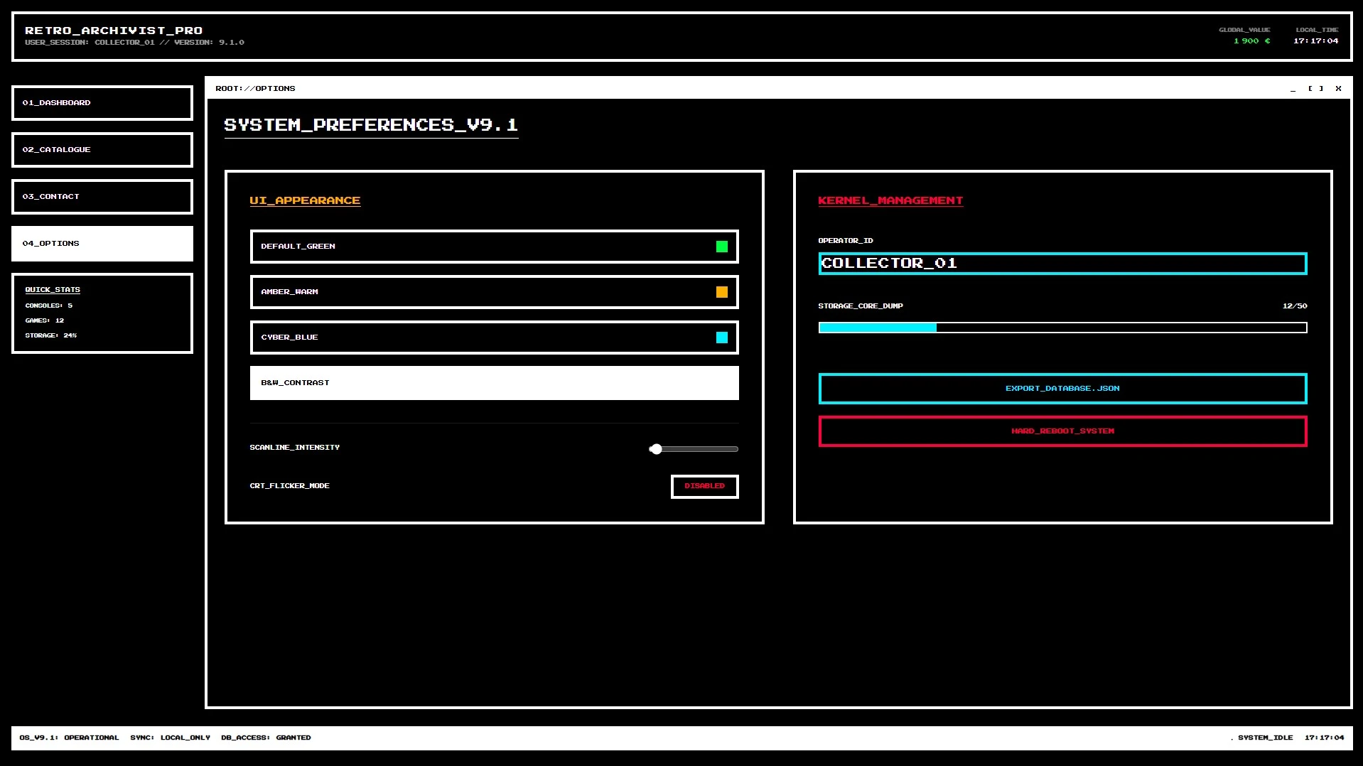Screen dimensions: 1363x766
Task: Click the minimize underscore icon on window bar
Action: click(x=1293, y=88)
